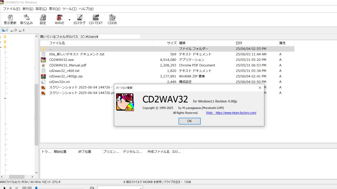Switch to drive D tab
Image resolution: width=337 pixels, height=189 pixels.
point(14,30)
